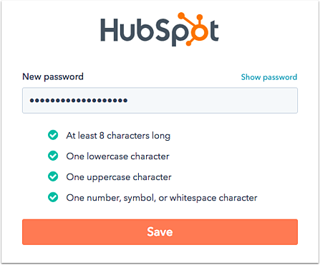Click on the masked password dots
Image resolution: width=320 pixels, height=265 pixels.
click(x=79, y=101)
